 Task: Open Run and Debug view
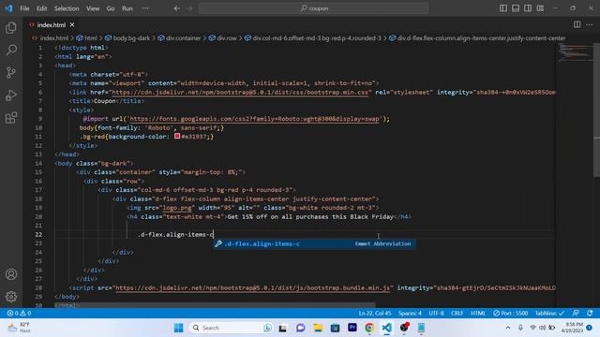click(x=11, y=95)
